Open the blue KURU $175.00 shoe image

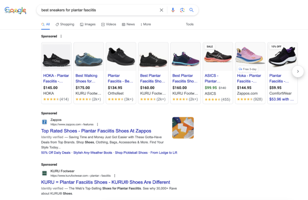click(89, 57)
